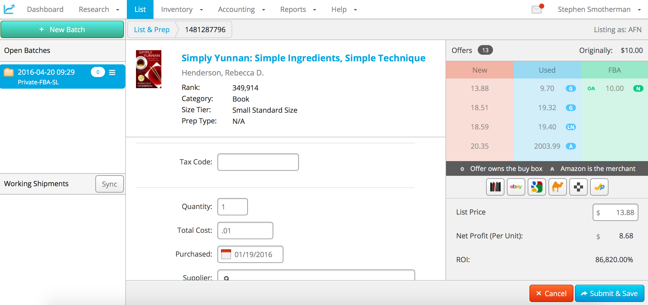Image resolution: width=648 pixels, height=305 pixels.
Task: Click the OA marker beside FBA 10.00
Action: pyautogui.click(x=591, y=88)
